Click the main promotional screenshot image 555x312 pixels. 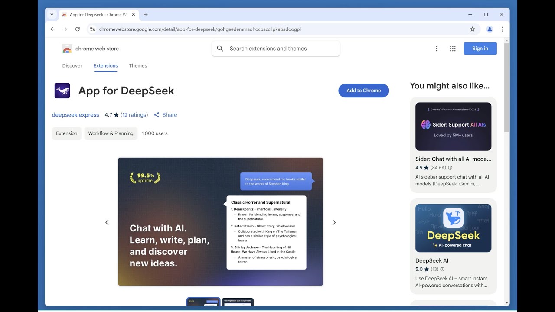point(221,221)
